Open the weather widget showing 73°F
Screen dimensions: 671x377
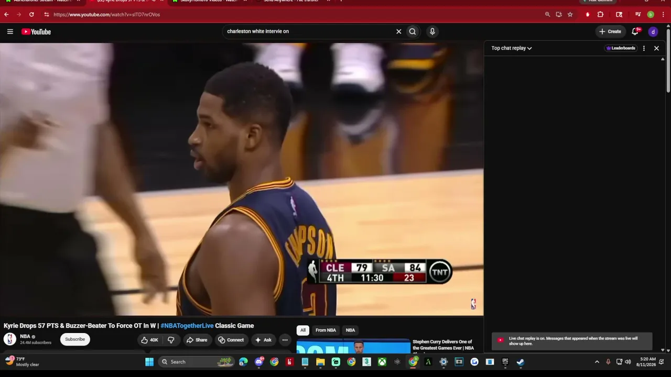pyautogui.click(x=23, y=362)
